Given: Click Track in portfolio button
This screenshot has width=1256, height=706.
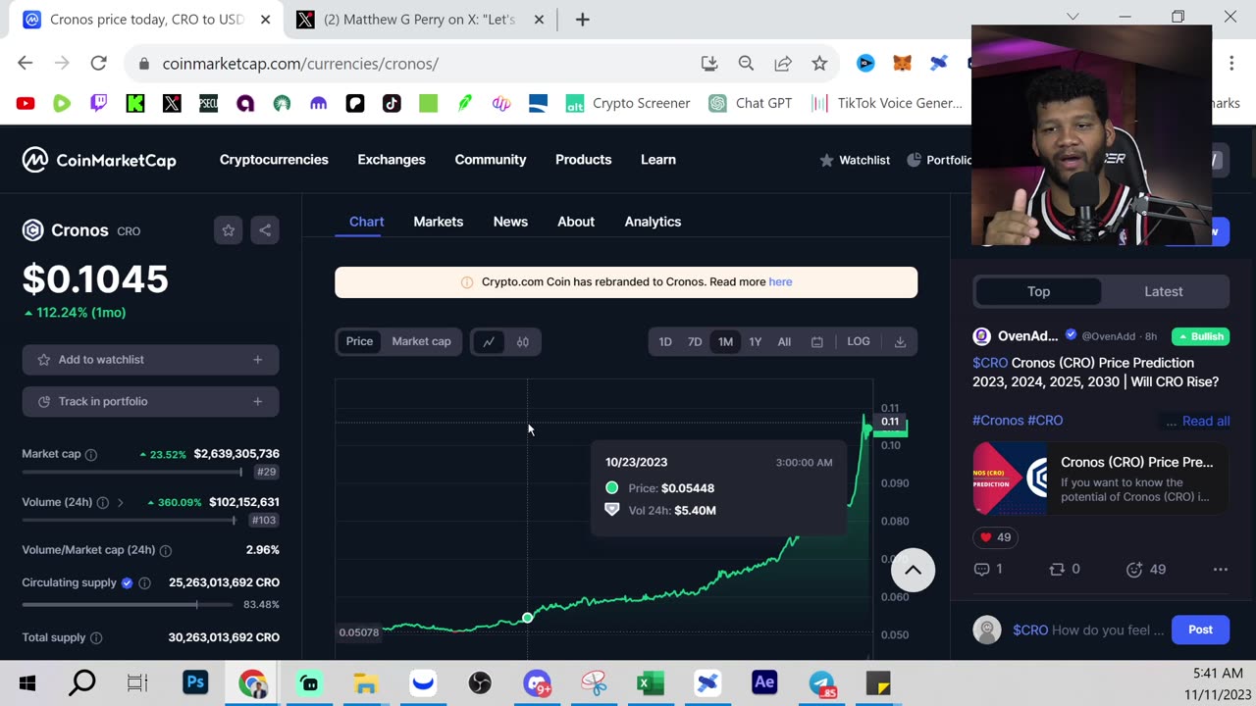Looking at the screenshot, I should pyautogui.click(x=151, y=402).
